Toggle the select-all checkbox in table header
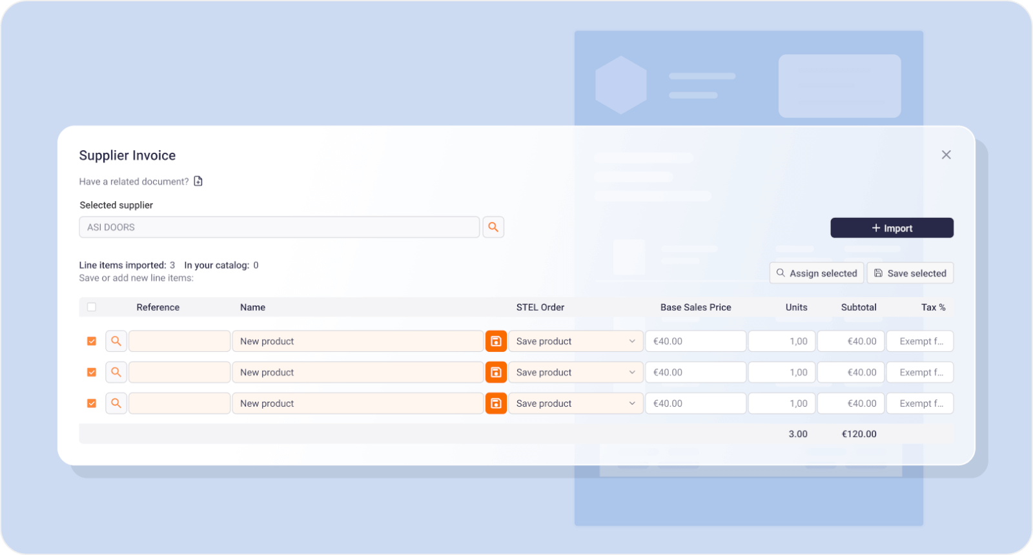1033x555 pixels. pos(92,307)
